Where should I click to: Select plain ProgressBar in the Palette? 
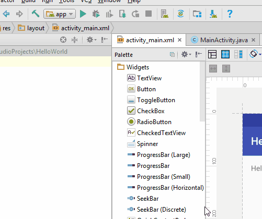click(x=149, y=166)
